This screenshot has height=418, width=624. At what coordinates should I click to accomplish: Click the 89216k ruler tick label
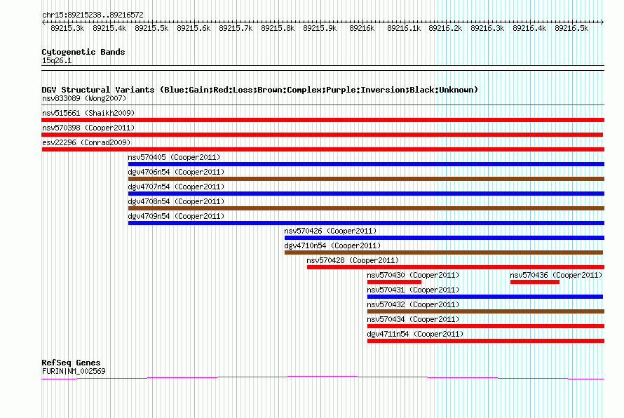(x=362, y=28)
